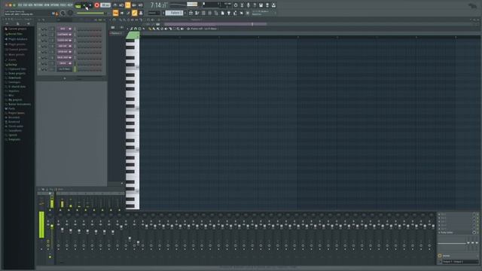
Task: Toggle the pattern/song mode switch
Action: click(78, 5)
